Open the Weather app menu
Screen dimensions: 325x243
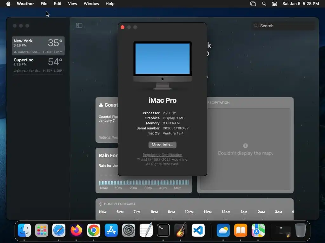pyautogui.click(x=25, y=4)
